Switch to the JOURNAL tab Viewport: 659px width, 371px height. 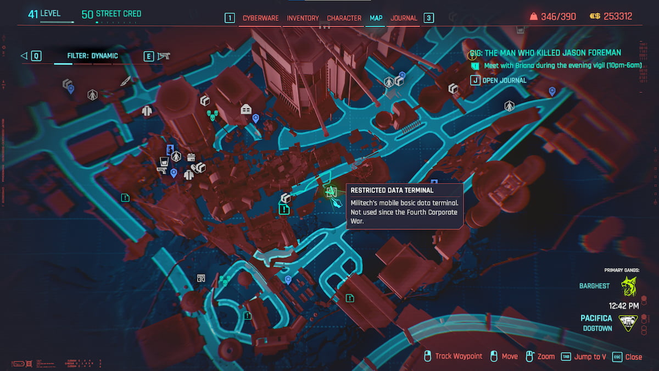coord(404,18)
